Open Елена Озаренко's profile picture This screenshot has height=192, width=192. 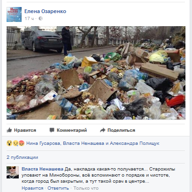click(x=14, y=14)
